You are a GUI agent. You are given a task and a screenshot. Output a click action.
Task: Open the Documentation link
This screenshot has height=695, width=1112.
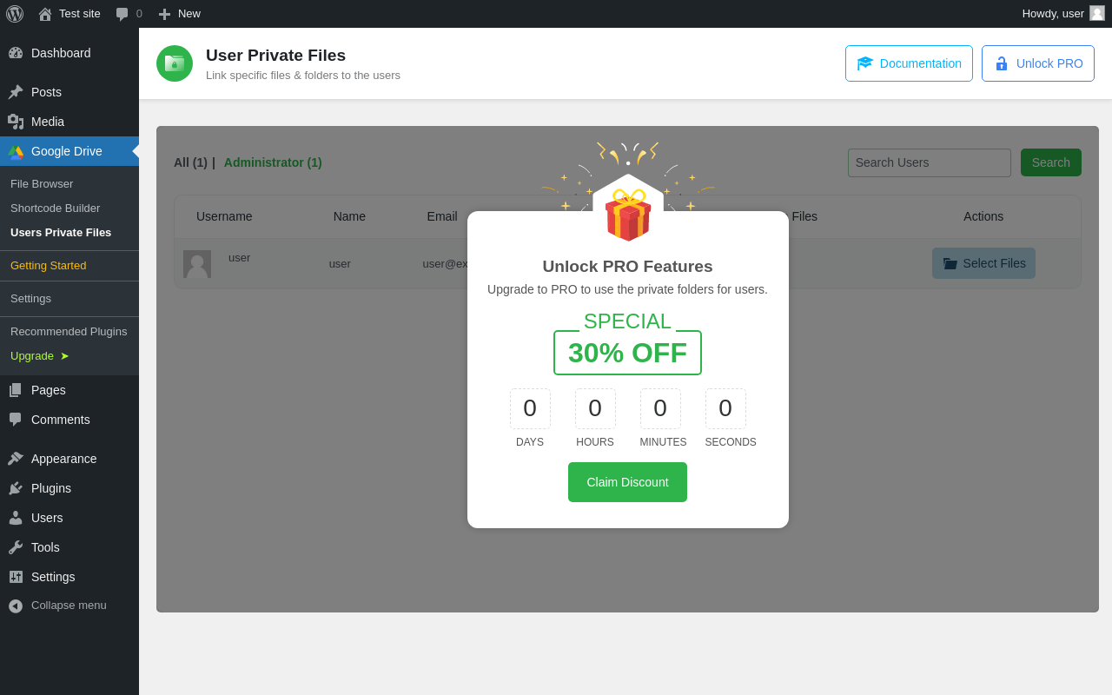909,63
